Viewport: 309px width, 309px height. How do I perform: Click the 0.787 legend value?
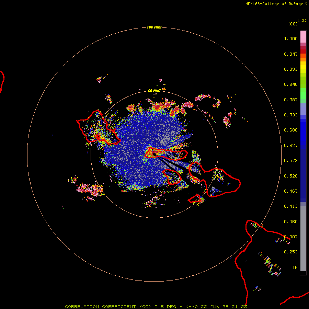[x=291, y=100]
